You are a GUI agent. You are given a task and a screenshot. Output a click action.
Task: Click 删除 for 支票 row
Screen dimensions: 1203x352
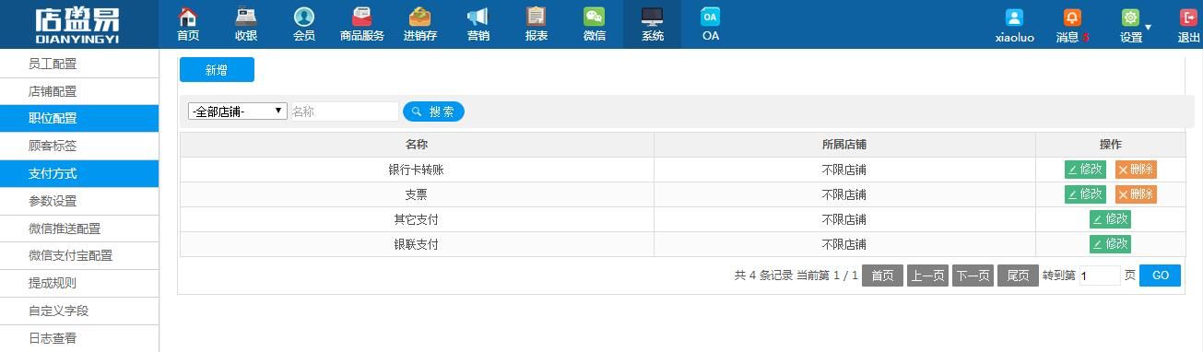[1136, 194]
